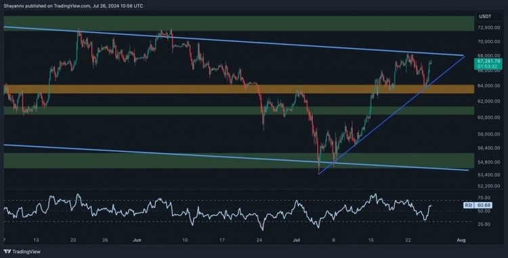
Task: Click the Aug date marker on time axis
Action: [x=461, y=240]
